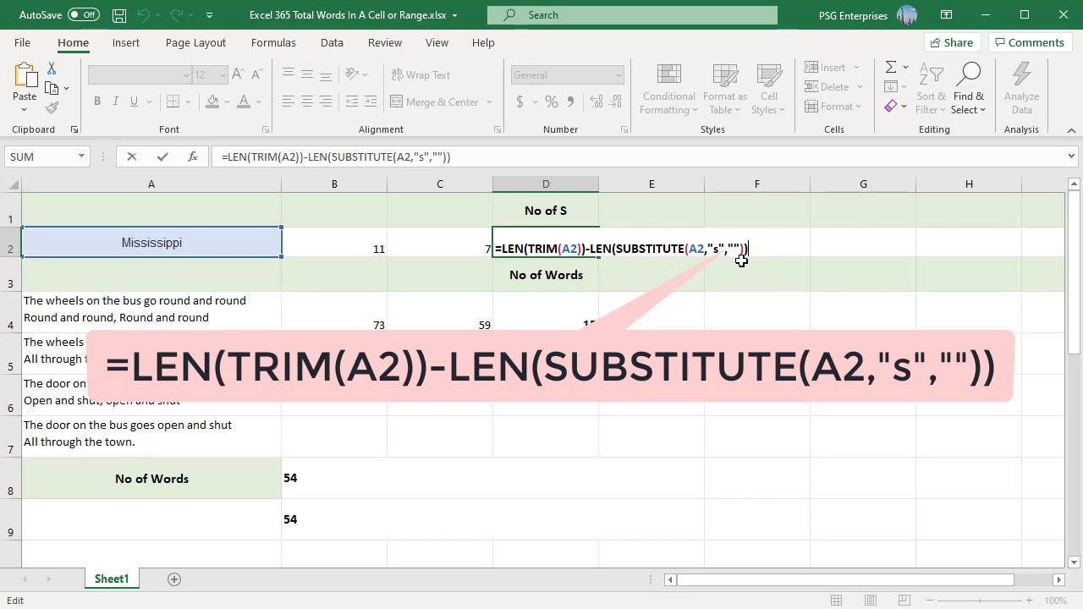Click the Orientation icon
This screenshot has height=609, width=1083.
[354, 75]
